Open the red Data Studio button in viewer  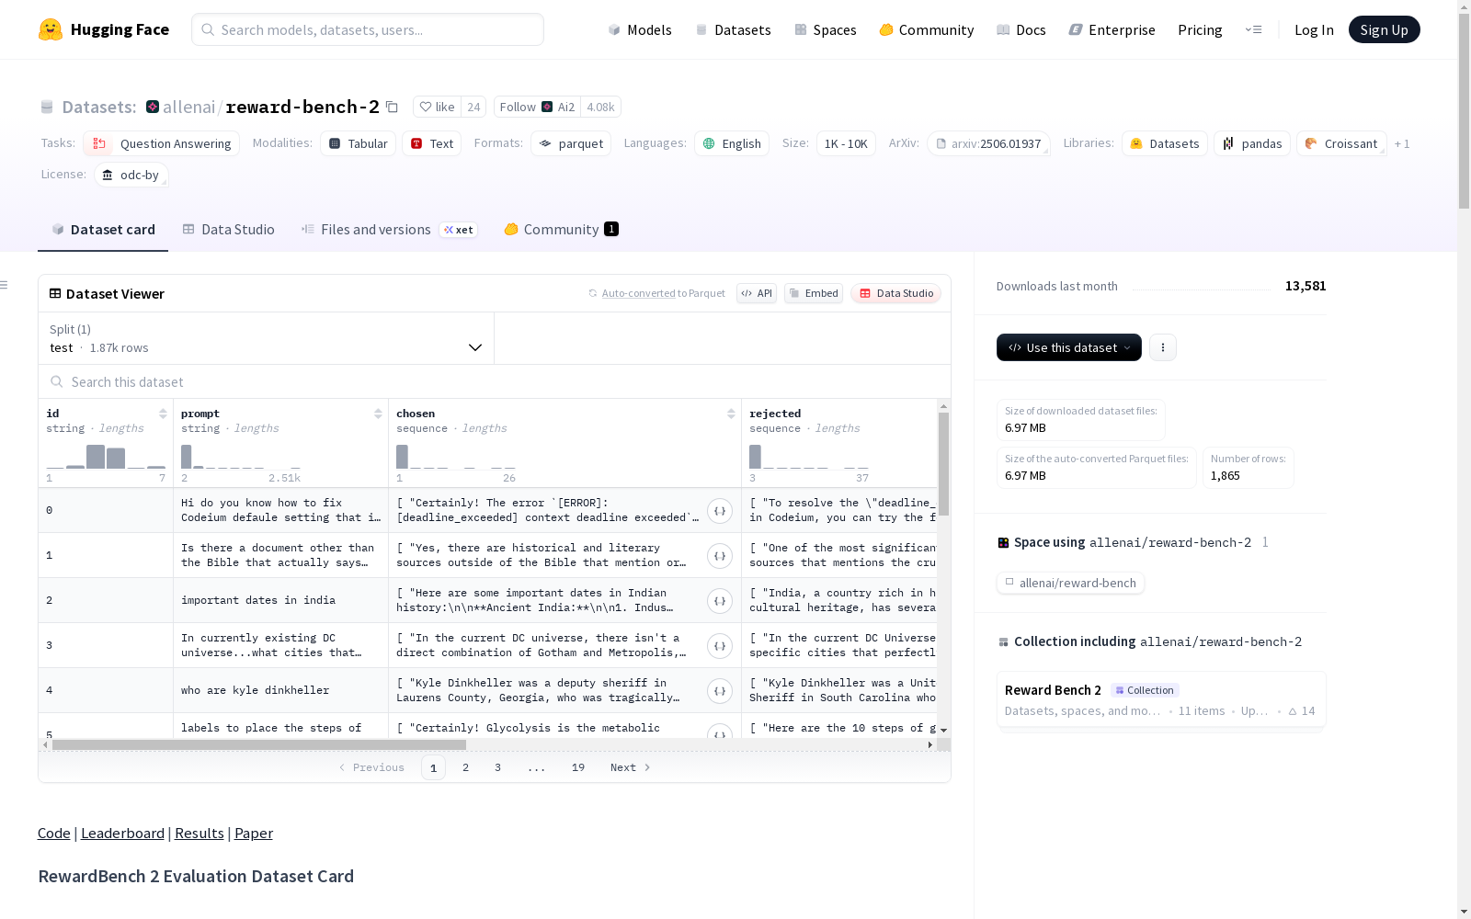(x=896, y=293)
